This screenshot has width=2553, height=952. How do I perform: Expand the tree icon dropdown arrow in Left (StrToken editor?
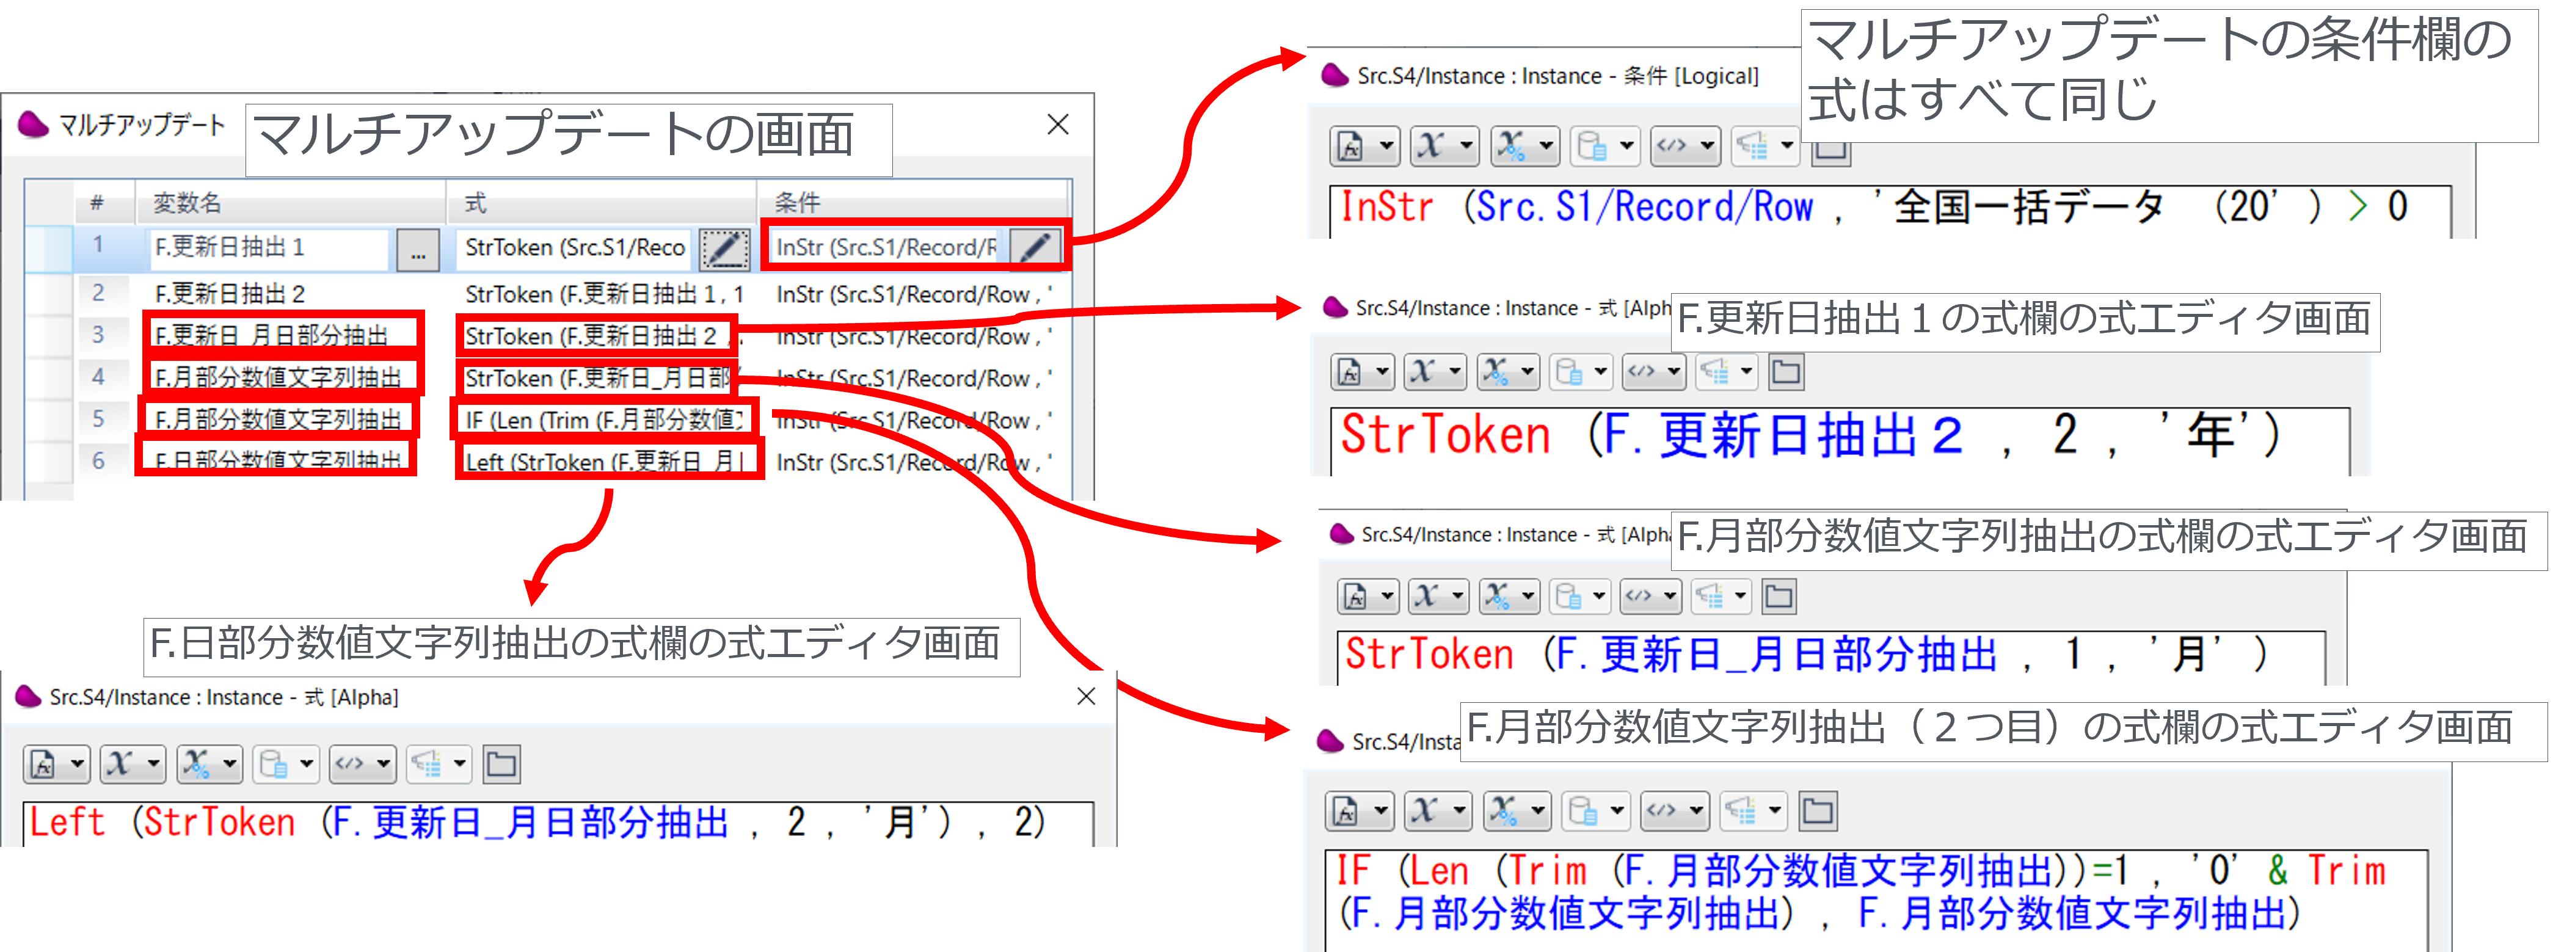tap(460, 764)
